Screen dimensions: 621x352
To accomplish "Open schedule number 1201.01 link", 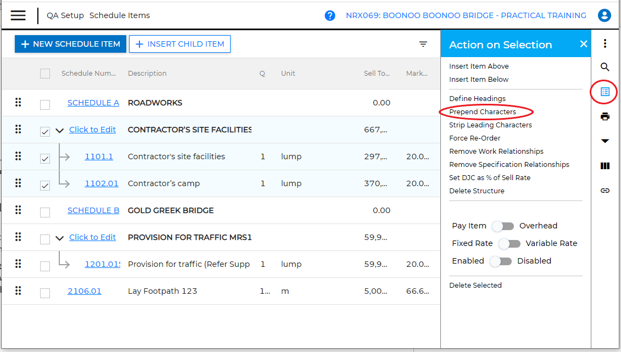I will pyautogui.click(x=102, y=264).
